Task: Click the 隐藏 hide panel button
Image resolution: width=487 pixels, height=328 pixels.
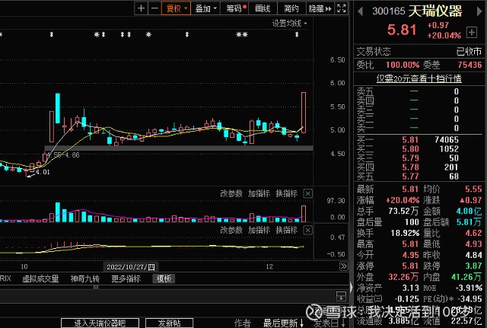Action: (x=320, y=8)
